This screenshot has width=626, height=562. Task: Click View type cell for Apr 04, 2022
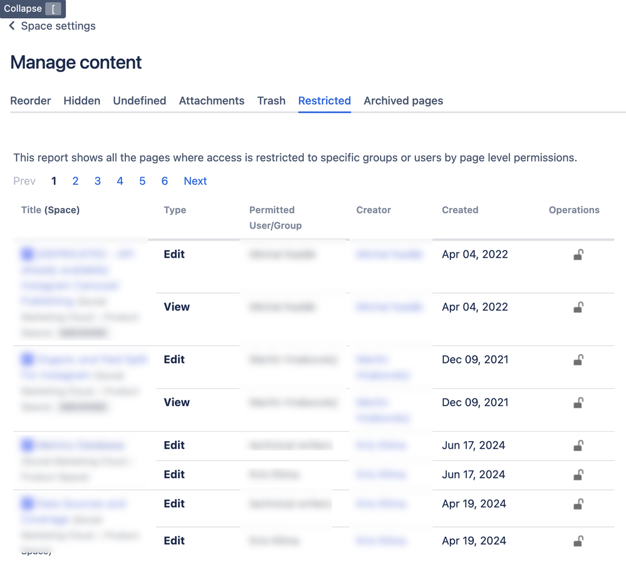[x=177, y=307]
